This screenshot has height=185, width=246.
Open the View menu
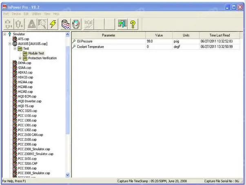(x=47, y=14)
